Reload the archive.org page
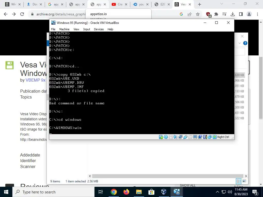263x197 pixels. [x=22, y=14]
